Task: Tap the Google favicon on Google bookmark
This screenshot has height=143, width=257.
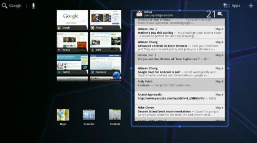Action: pos(59,28)
